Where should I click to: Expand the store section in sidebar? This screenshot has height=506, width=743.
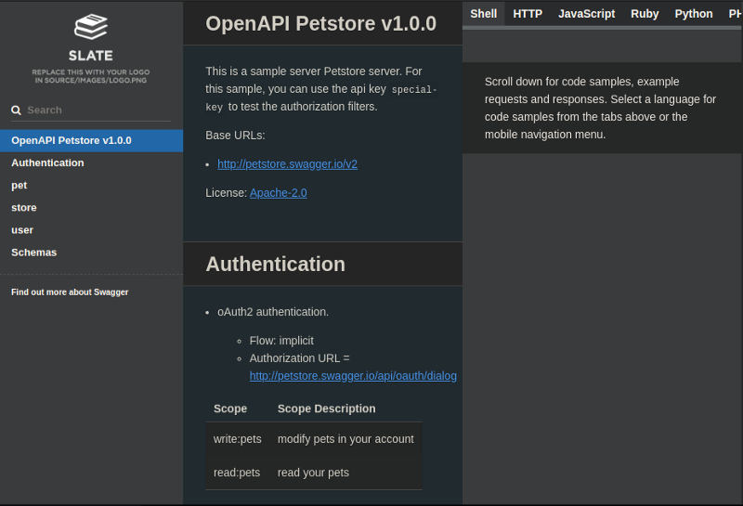point(24,208)
